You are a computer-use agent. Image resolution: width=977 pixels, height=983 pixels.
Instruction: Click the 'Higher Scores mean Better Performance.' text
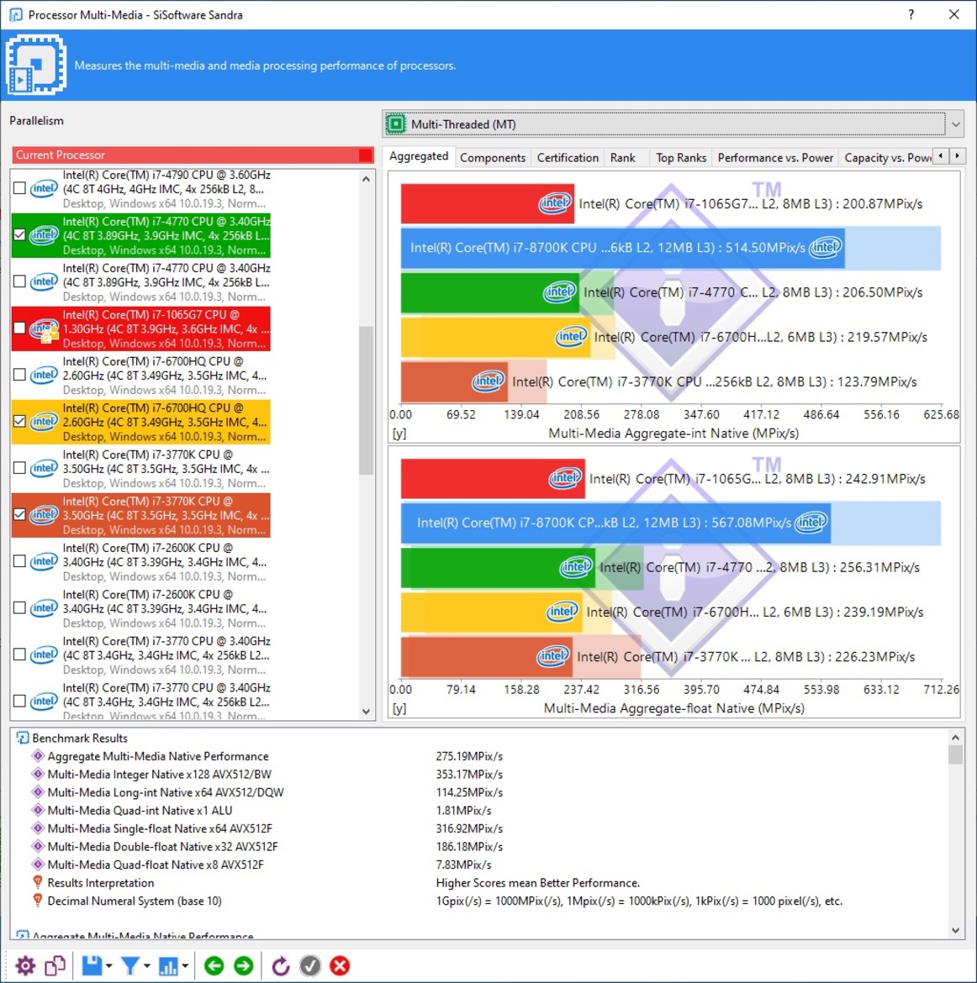coord(538,883)
